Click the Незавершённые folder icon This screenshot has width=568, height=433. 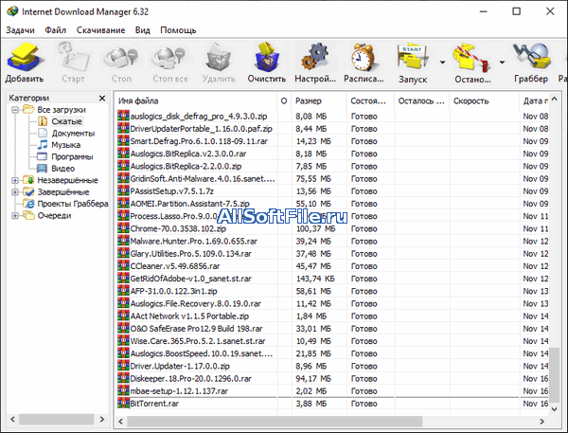28,180
